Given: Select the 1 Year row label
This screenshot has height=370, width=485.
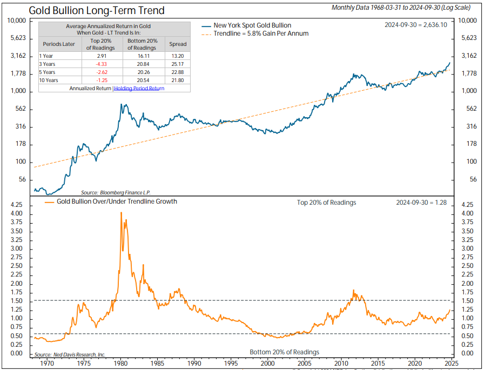Looking at the screenshot, I should point(48,56).
